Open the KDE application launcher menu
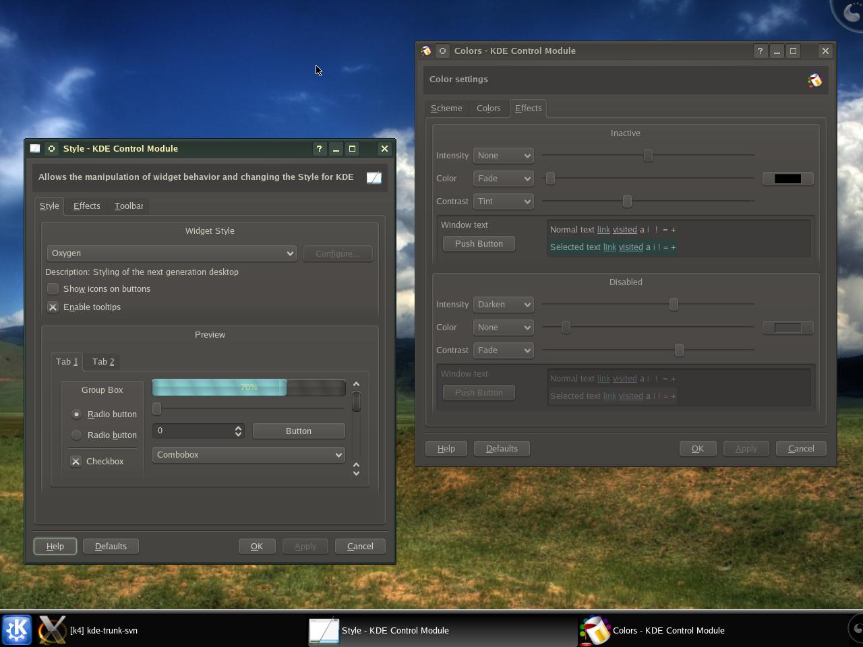Screen dimensions: 863x647 [x=16, y=630]
